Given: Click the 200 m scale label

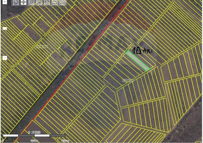Looking at the screenshot, I should tap(65, 140).
